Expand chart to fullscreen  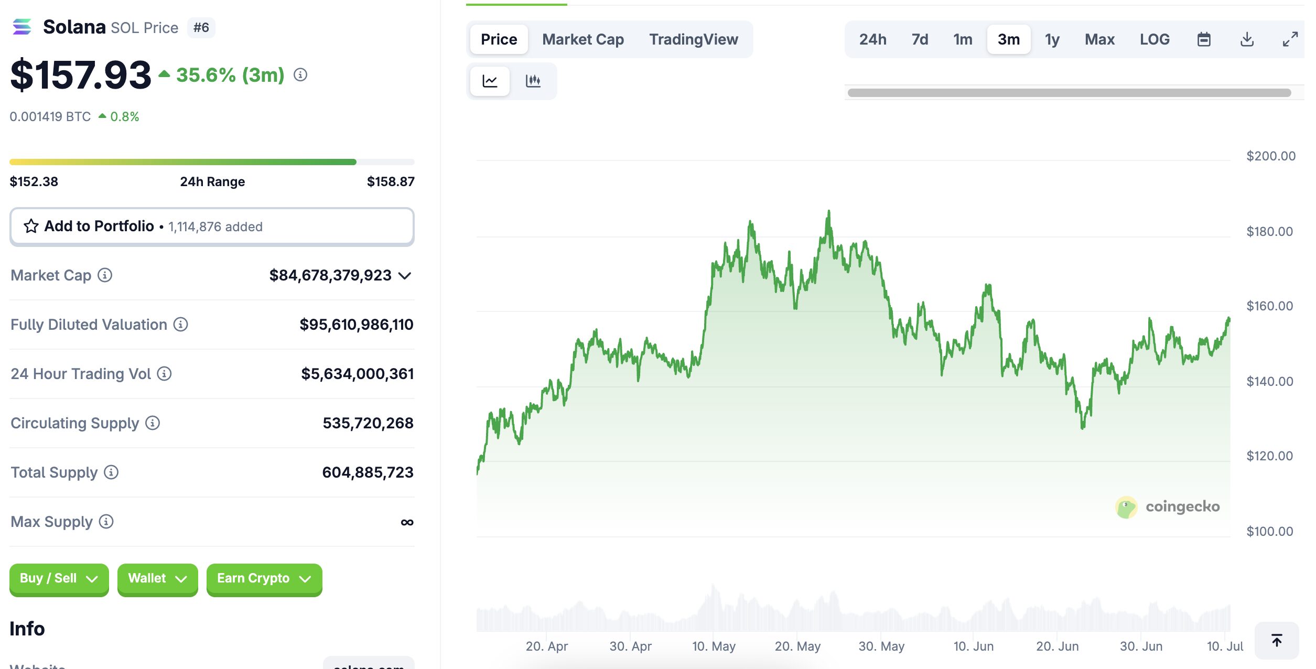tap(1290, 39)
